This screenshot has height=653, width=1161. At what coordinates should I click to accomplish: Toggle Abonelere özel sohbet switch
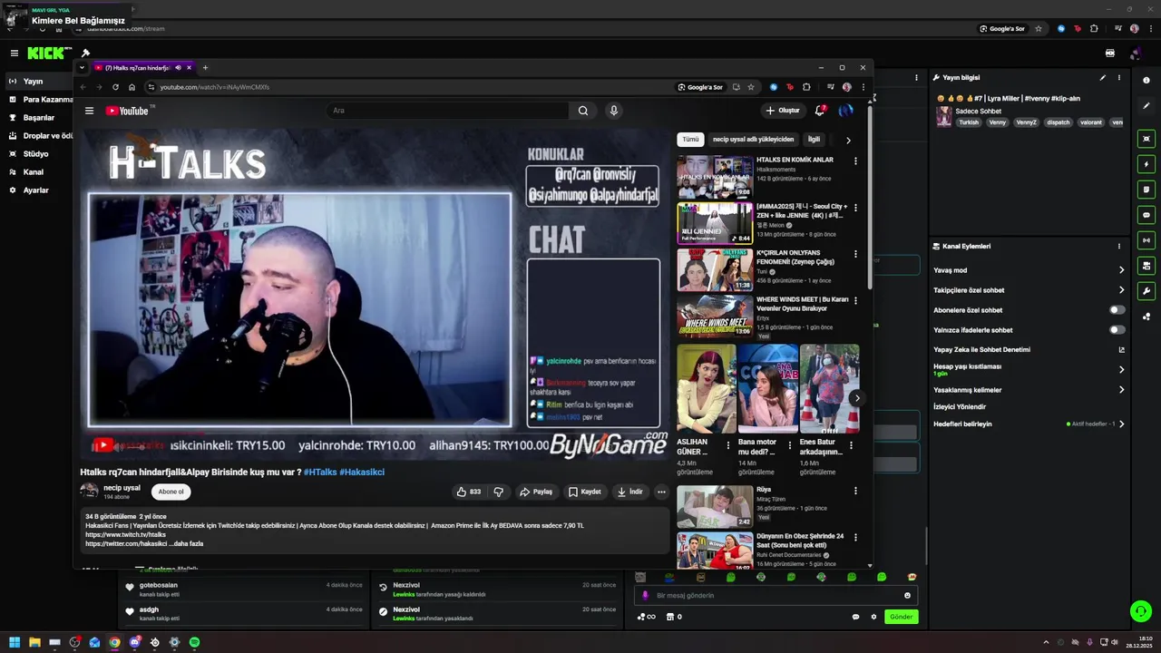tap(1117, 310)
